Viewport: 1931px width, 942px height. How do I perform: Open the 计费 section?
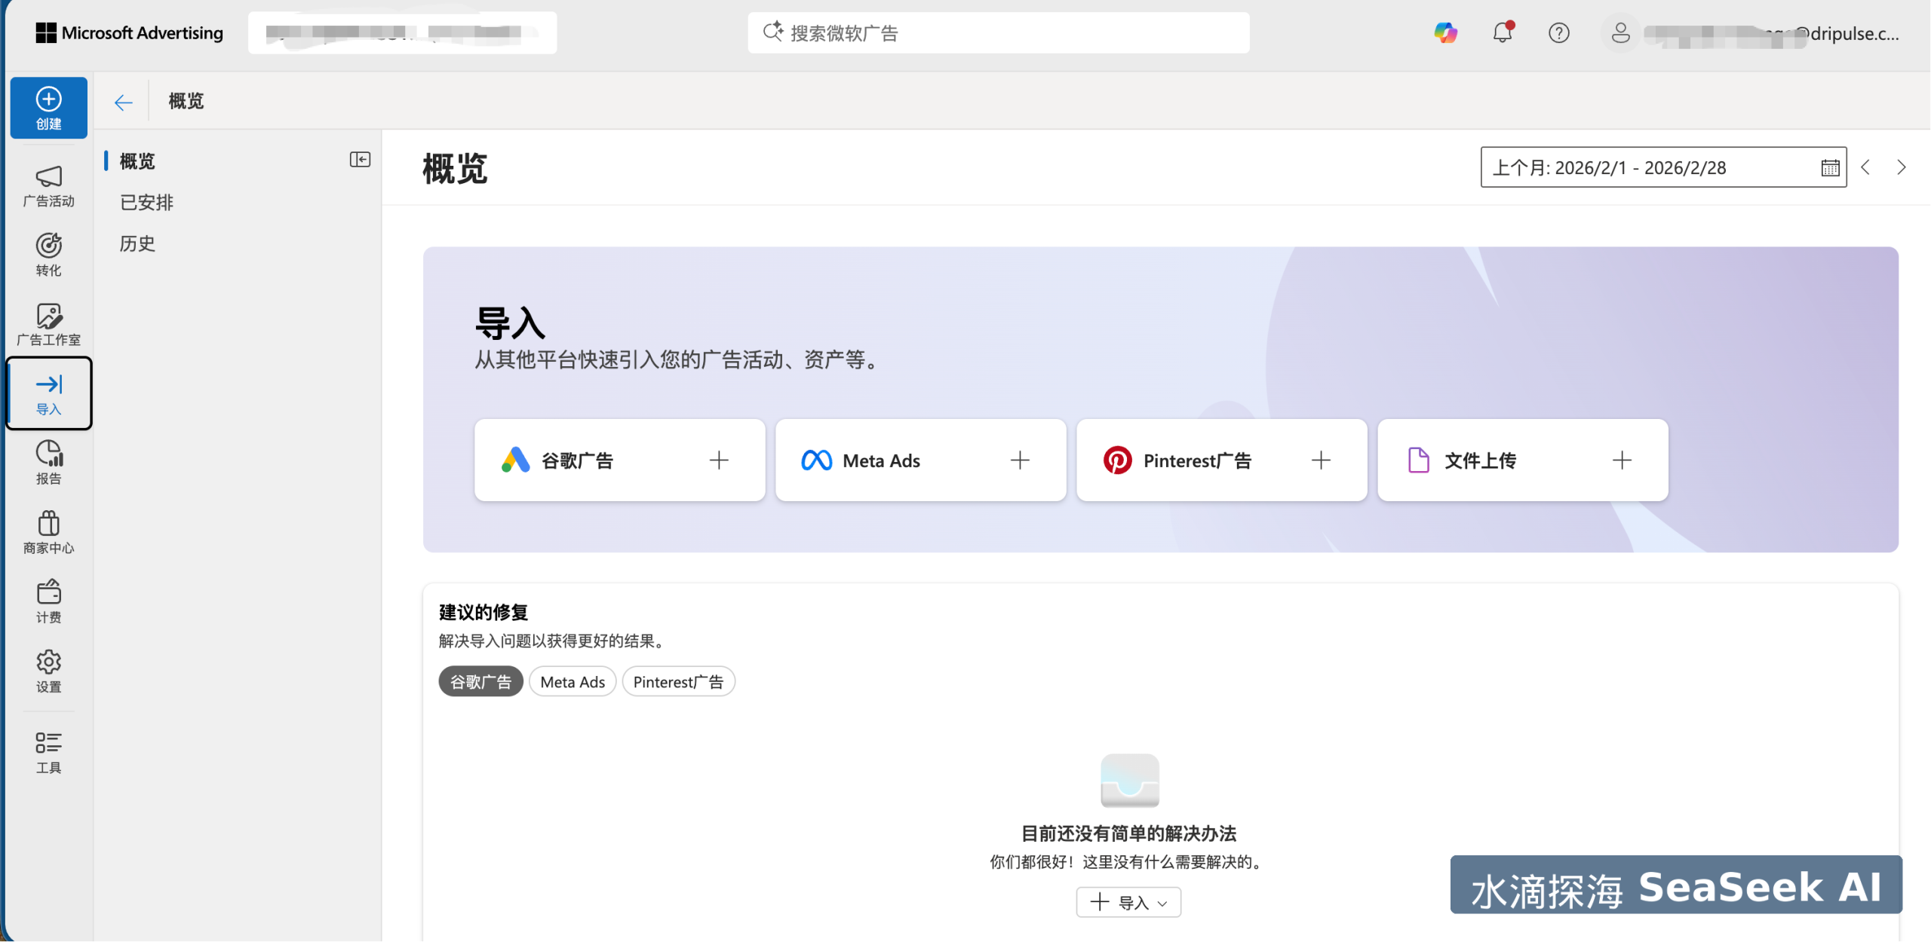click(48, 600)
